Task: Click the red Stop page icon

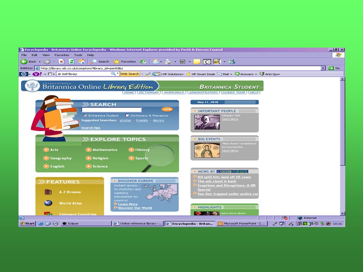Action: point(61,62)
